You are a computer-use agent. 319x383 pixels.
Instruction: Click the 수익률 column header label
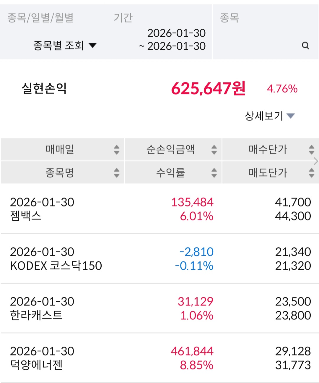170,173
